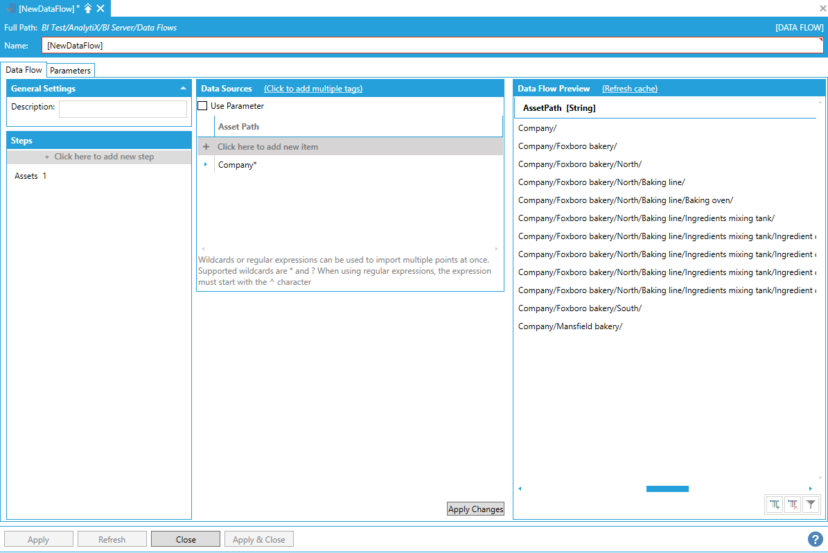Close the NewDataFlow tab with its X

click(100, 8)
